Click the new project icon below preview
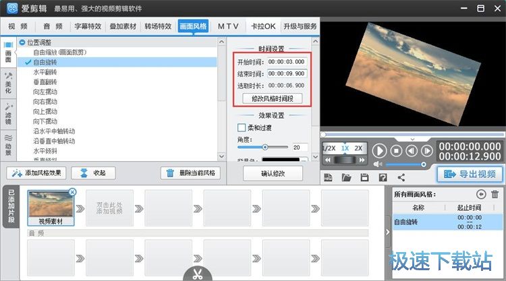 (328, 177)
